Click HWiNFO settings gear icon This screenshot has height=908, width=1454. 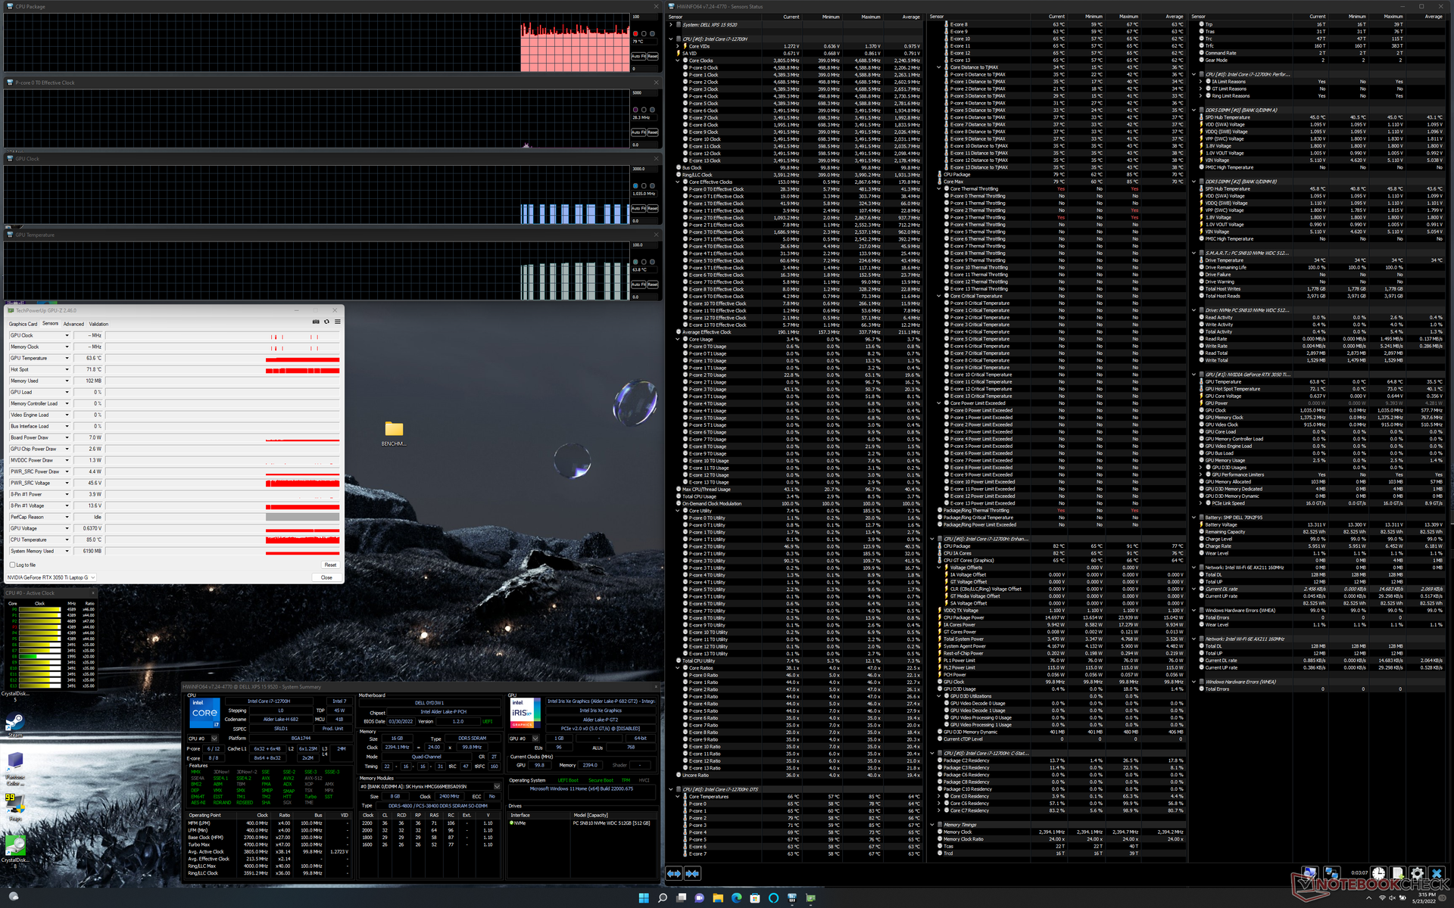click(x=1417, y=873)
